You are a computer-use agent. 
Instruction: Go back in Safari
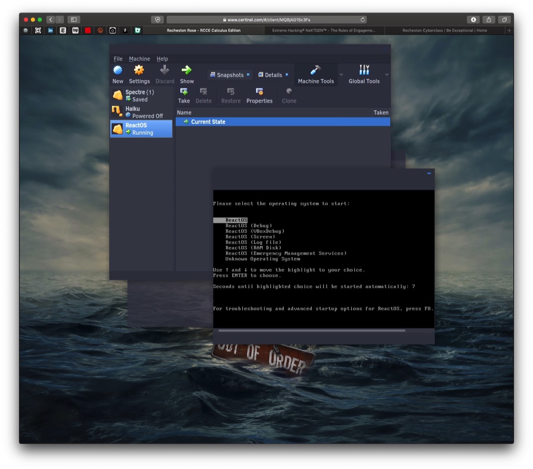(x=51, y=20)
